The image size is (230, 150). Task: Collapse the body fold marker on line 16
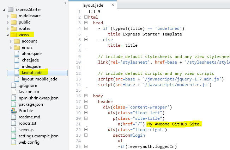(x=86, y=96)
